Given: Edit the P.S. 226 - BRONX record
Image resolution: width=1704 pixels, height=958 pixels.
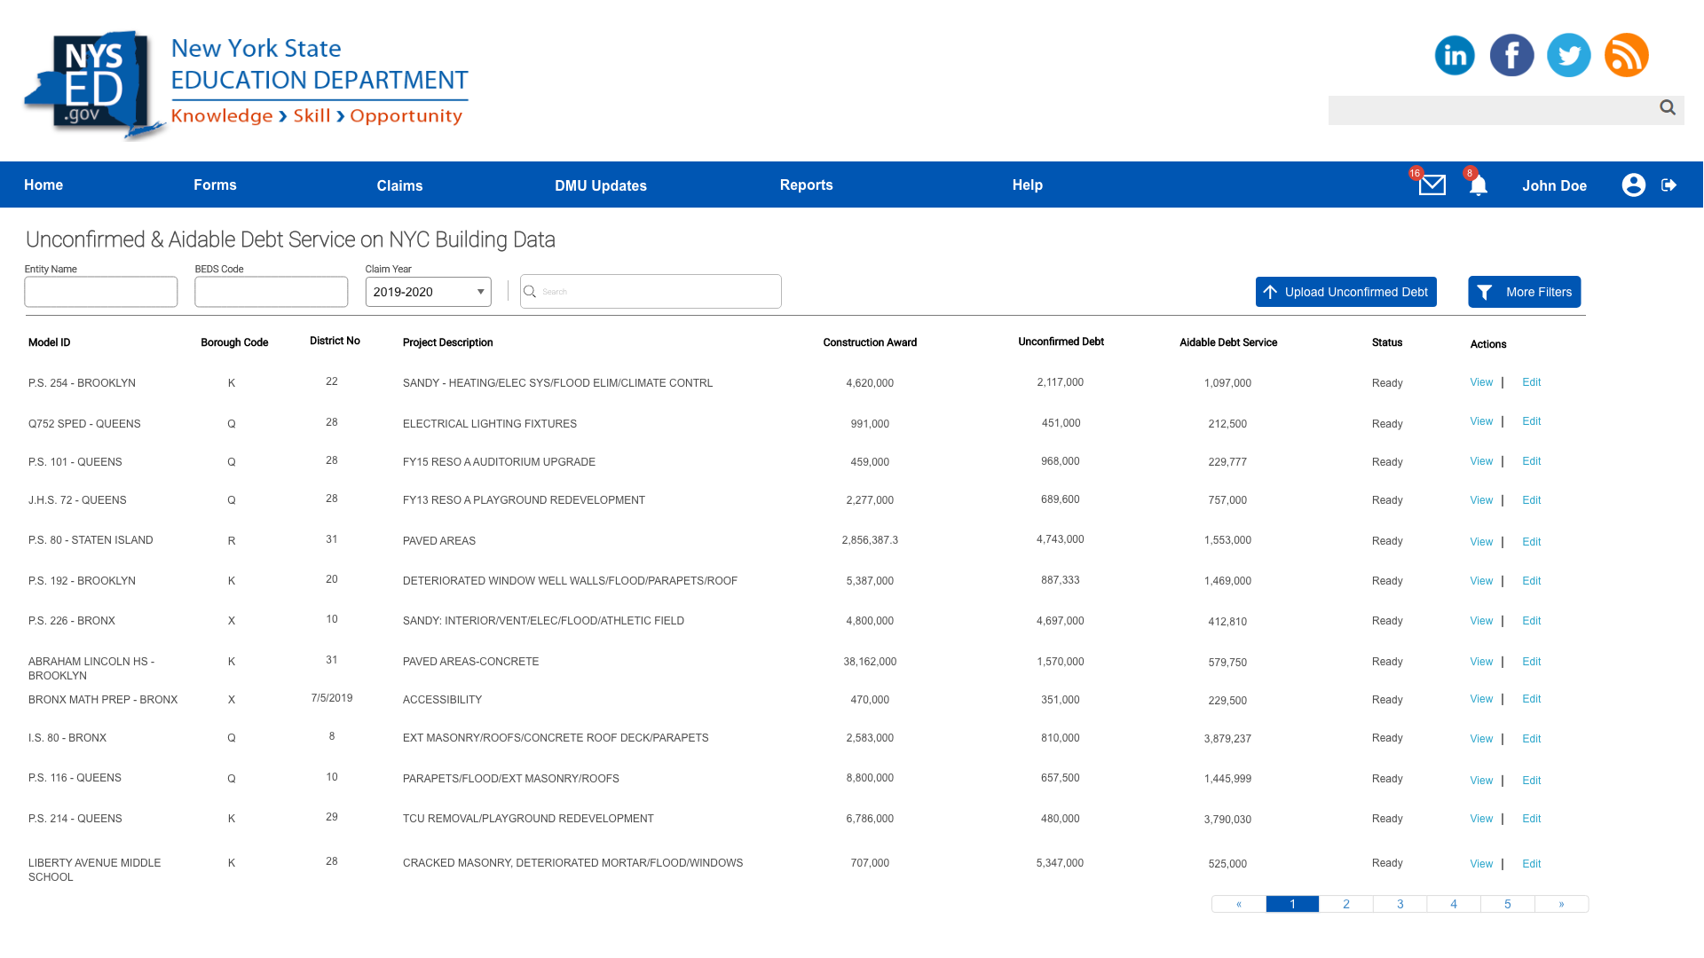Looking at the screenshot, I should (x=1531, y=621).
